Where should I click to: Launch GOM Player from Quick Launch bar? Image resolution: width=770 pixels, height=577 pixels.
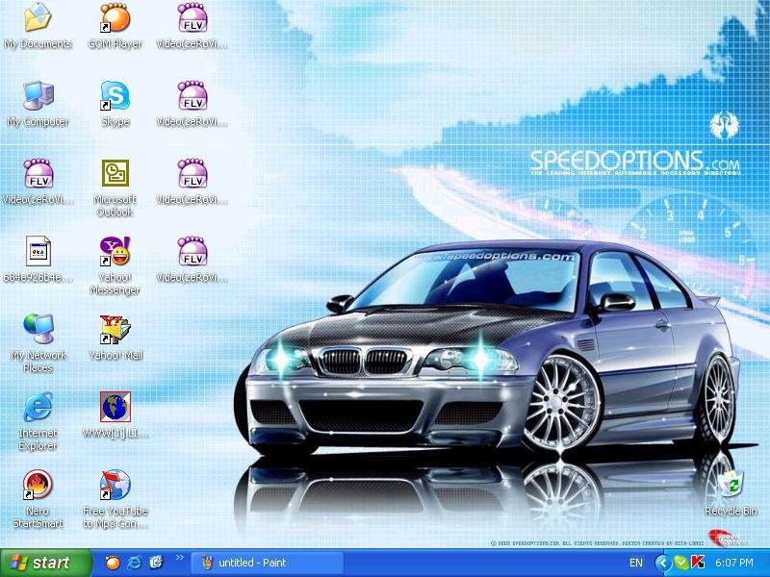pyautogui.click(x=113, y=563)
